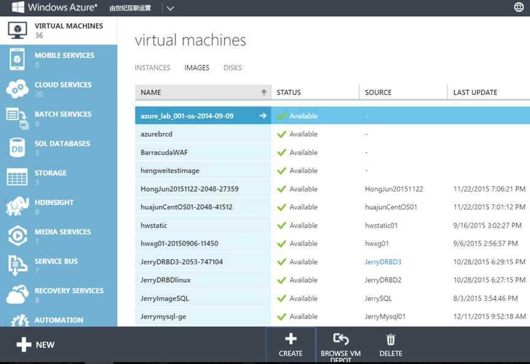The height and width of the screenshot is (364, 530).
Task: Click the STATUS column header
Action: click(x=288, y=92)
